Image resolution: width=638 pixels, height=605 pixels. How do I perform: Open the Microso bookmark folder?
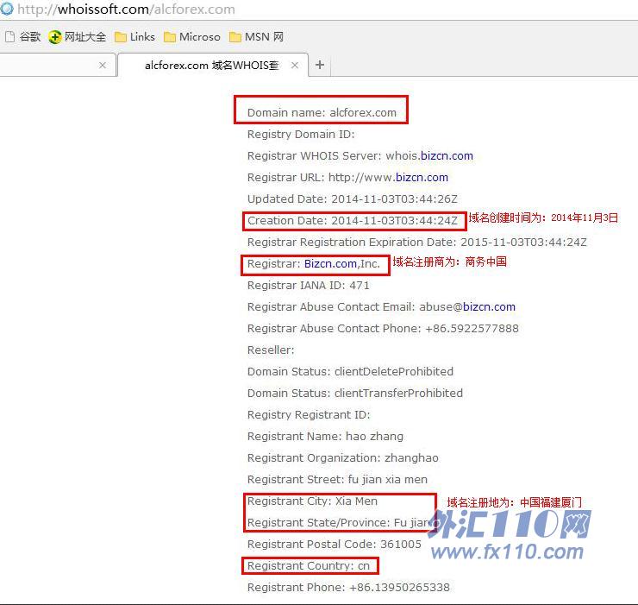(x=191, y=37)
